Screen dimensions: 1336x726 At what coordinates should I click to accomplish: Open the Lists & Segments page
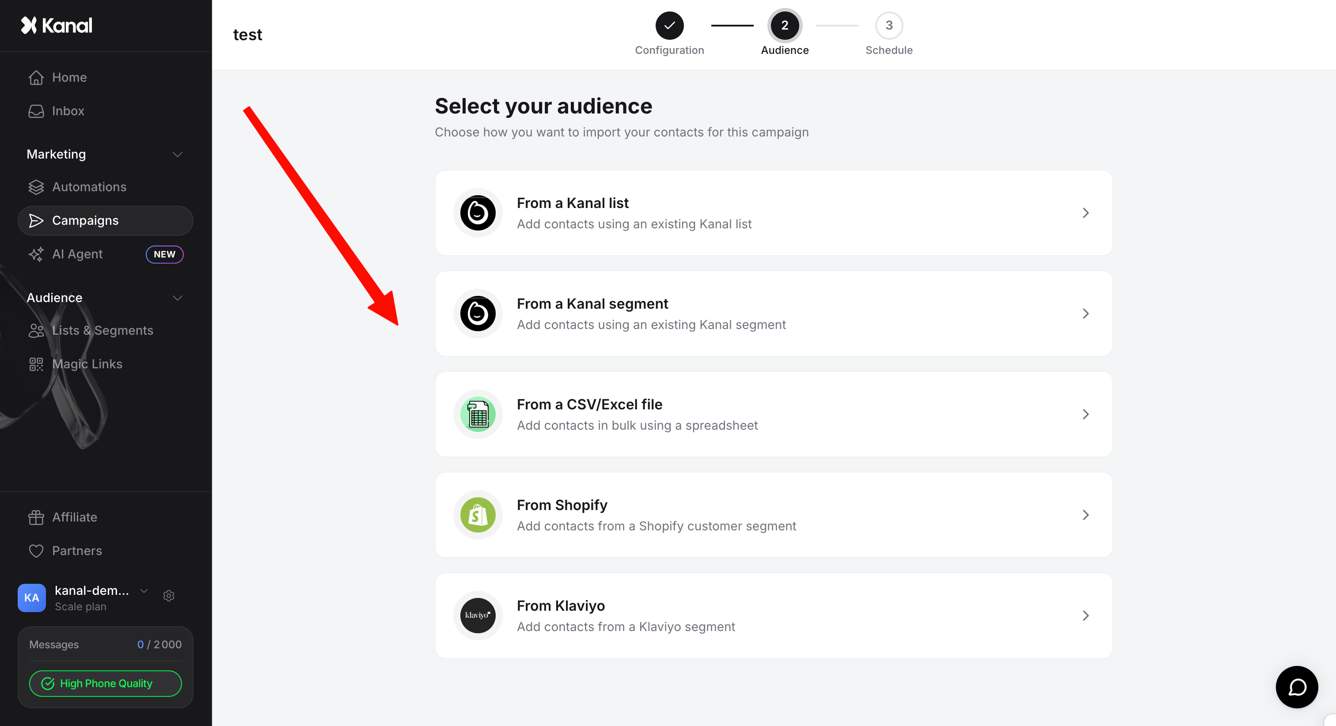[x=102, y=330]
